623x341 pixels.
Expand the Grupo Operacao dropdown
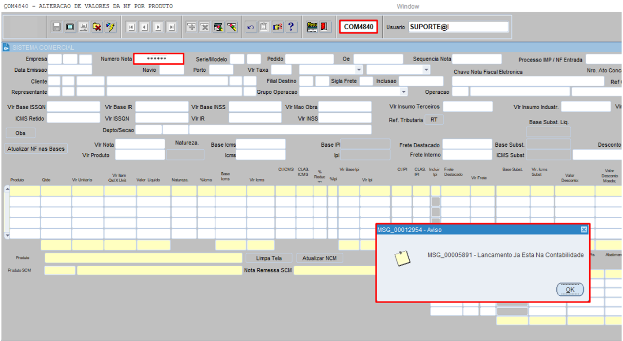coord(404,92)
